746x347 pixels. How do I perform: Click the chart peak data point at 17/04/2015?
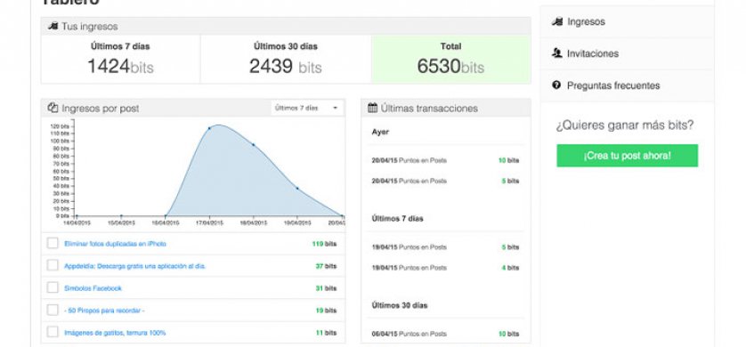click(x=209, y=128)
